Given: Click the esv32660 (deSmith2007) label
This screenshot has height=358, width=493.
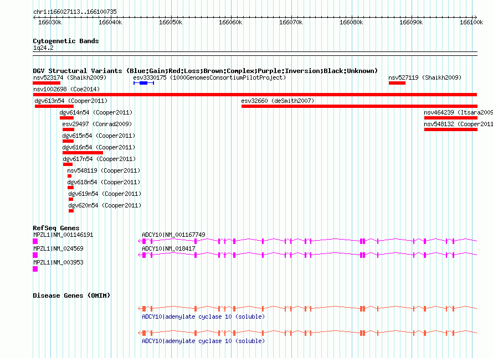Looking at the screenshot, I should pyautogui.click(x=278, y=101).
